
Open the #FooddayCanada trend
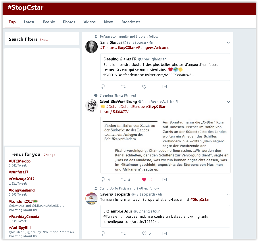click(x=24, y=217)
